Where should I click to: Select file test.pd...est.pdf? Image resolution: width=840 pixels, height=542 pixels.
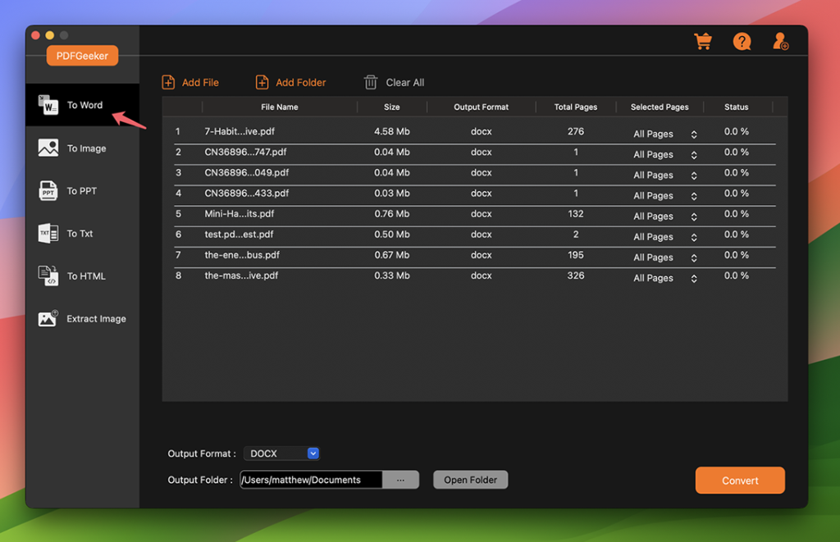[x=239, y=235]
